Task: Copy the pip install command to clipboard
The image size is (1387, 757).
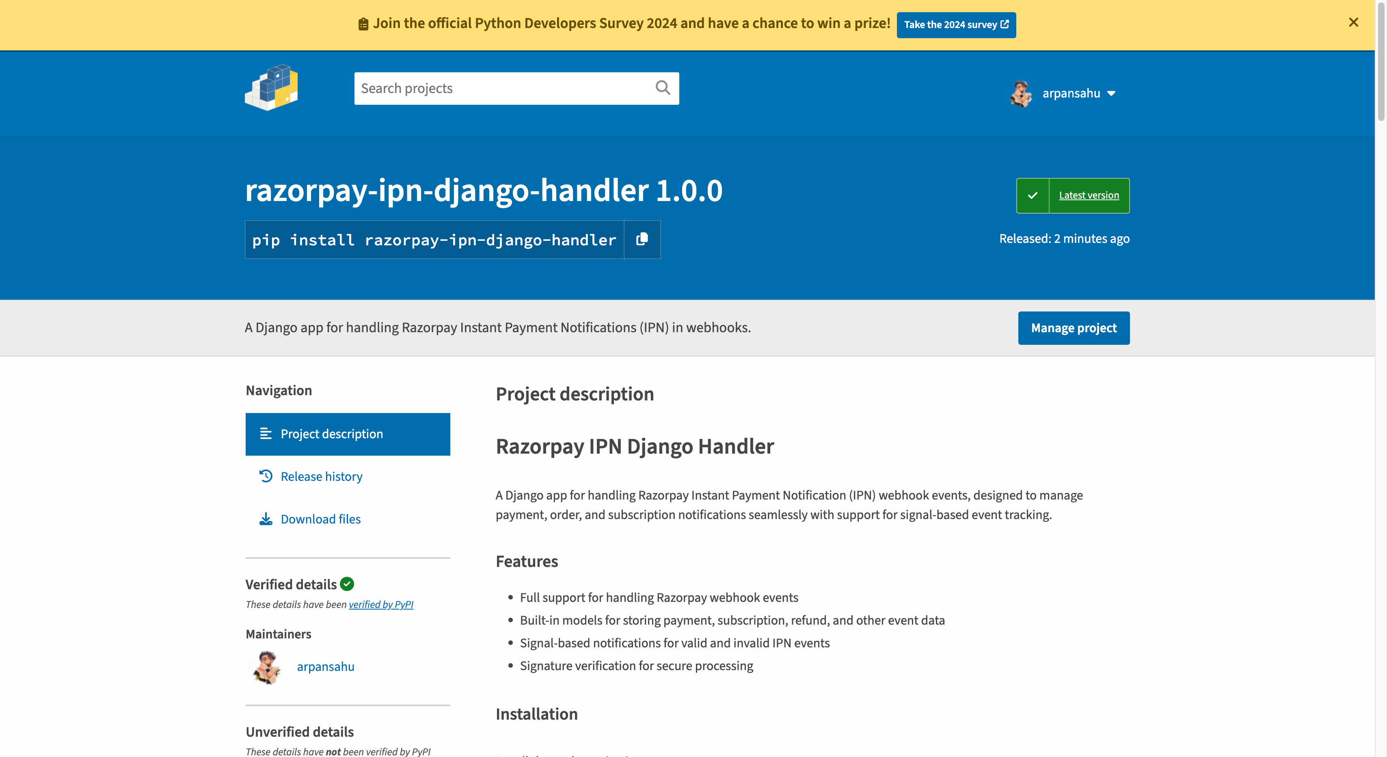Action: pos(642,239)
